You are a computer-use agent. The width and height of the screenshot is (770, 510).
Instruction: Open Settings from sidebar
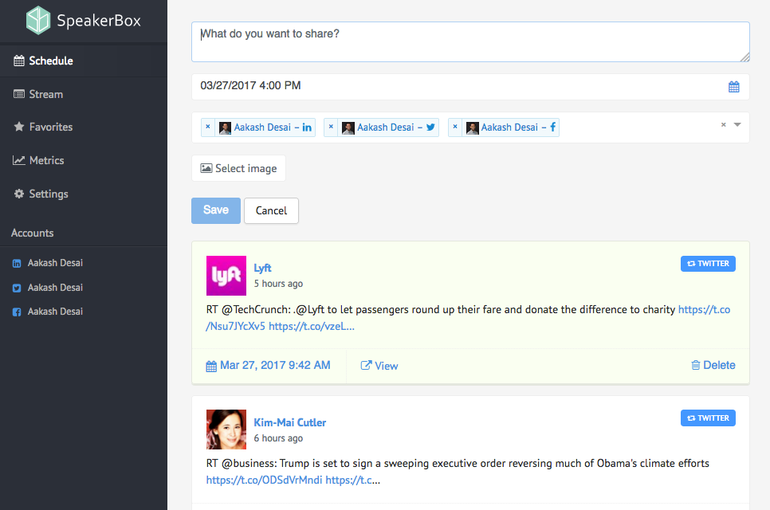click(x=84, y=194)
